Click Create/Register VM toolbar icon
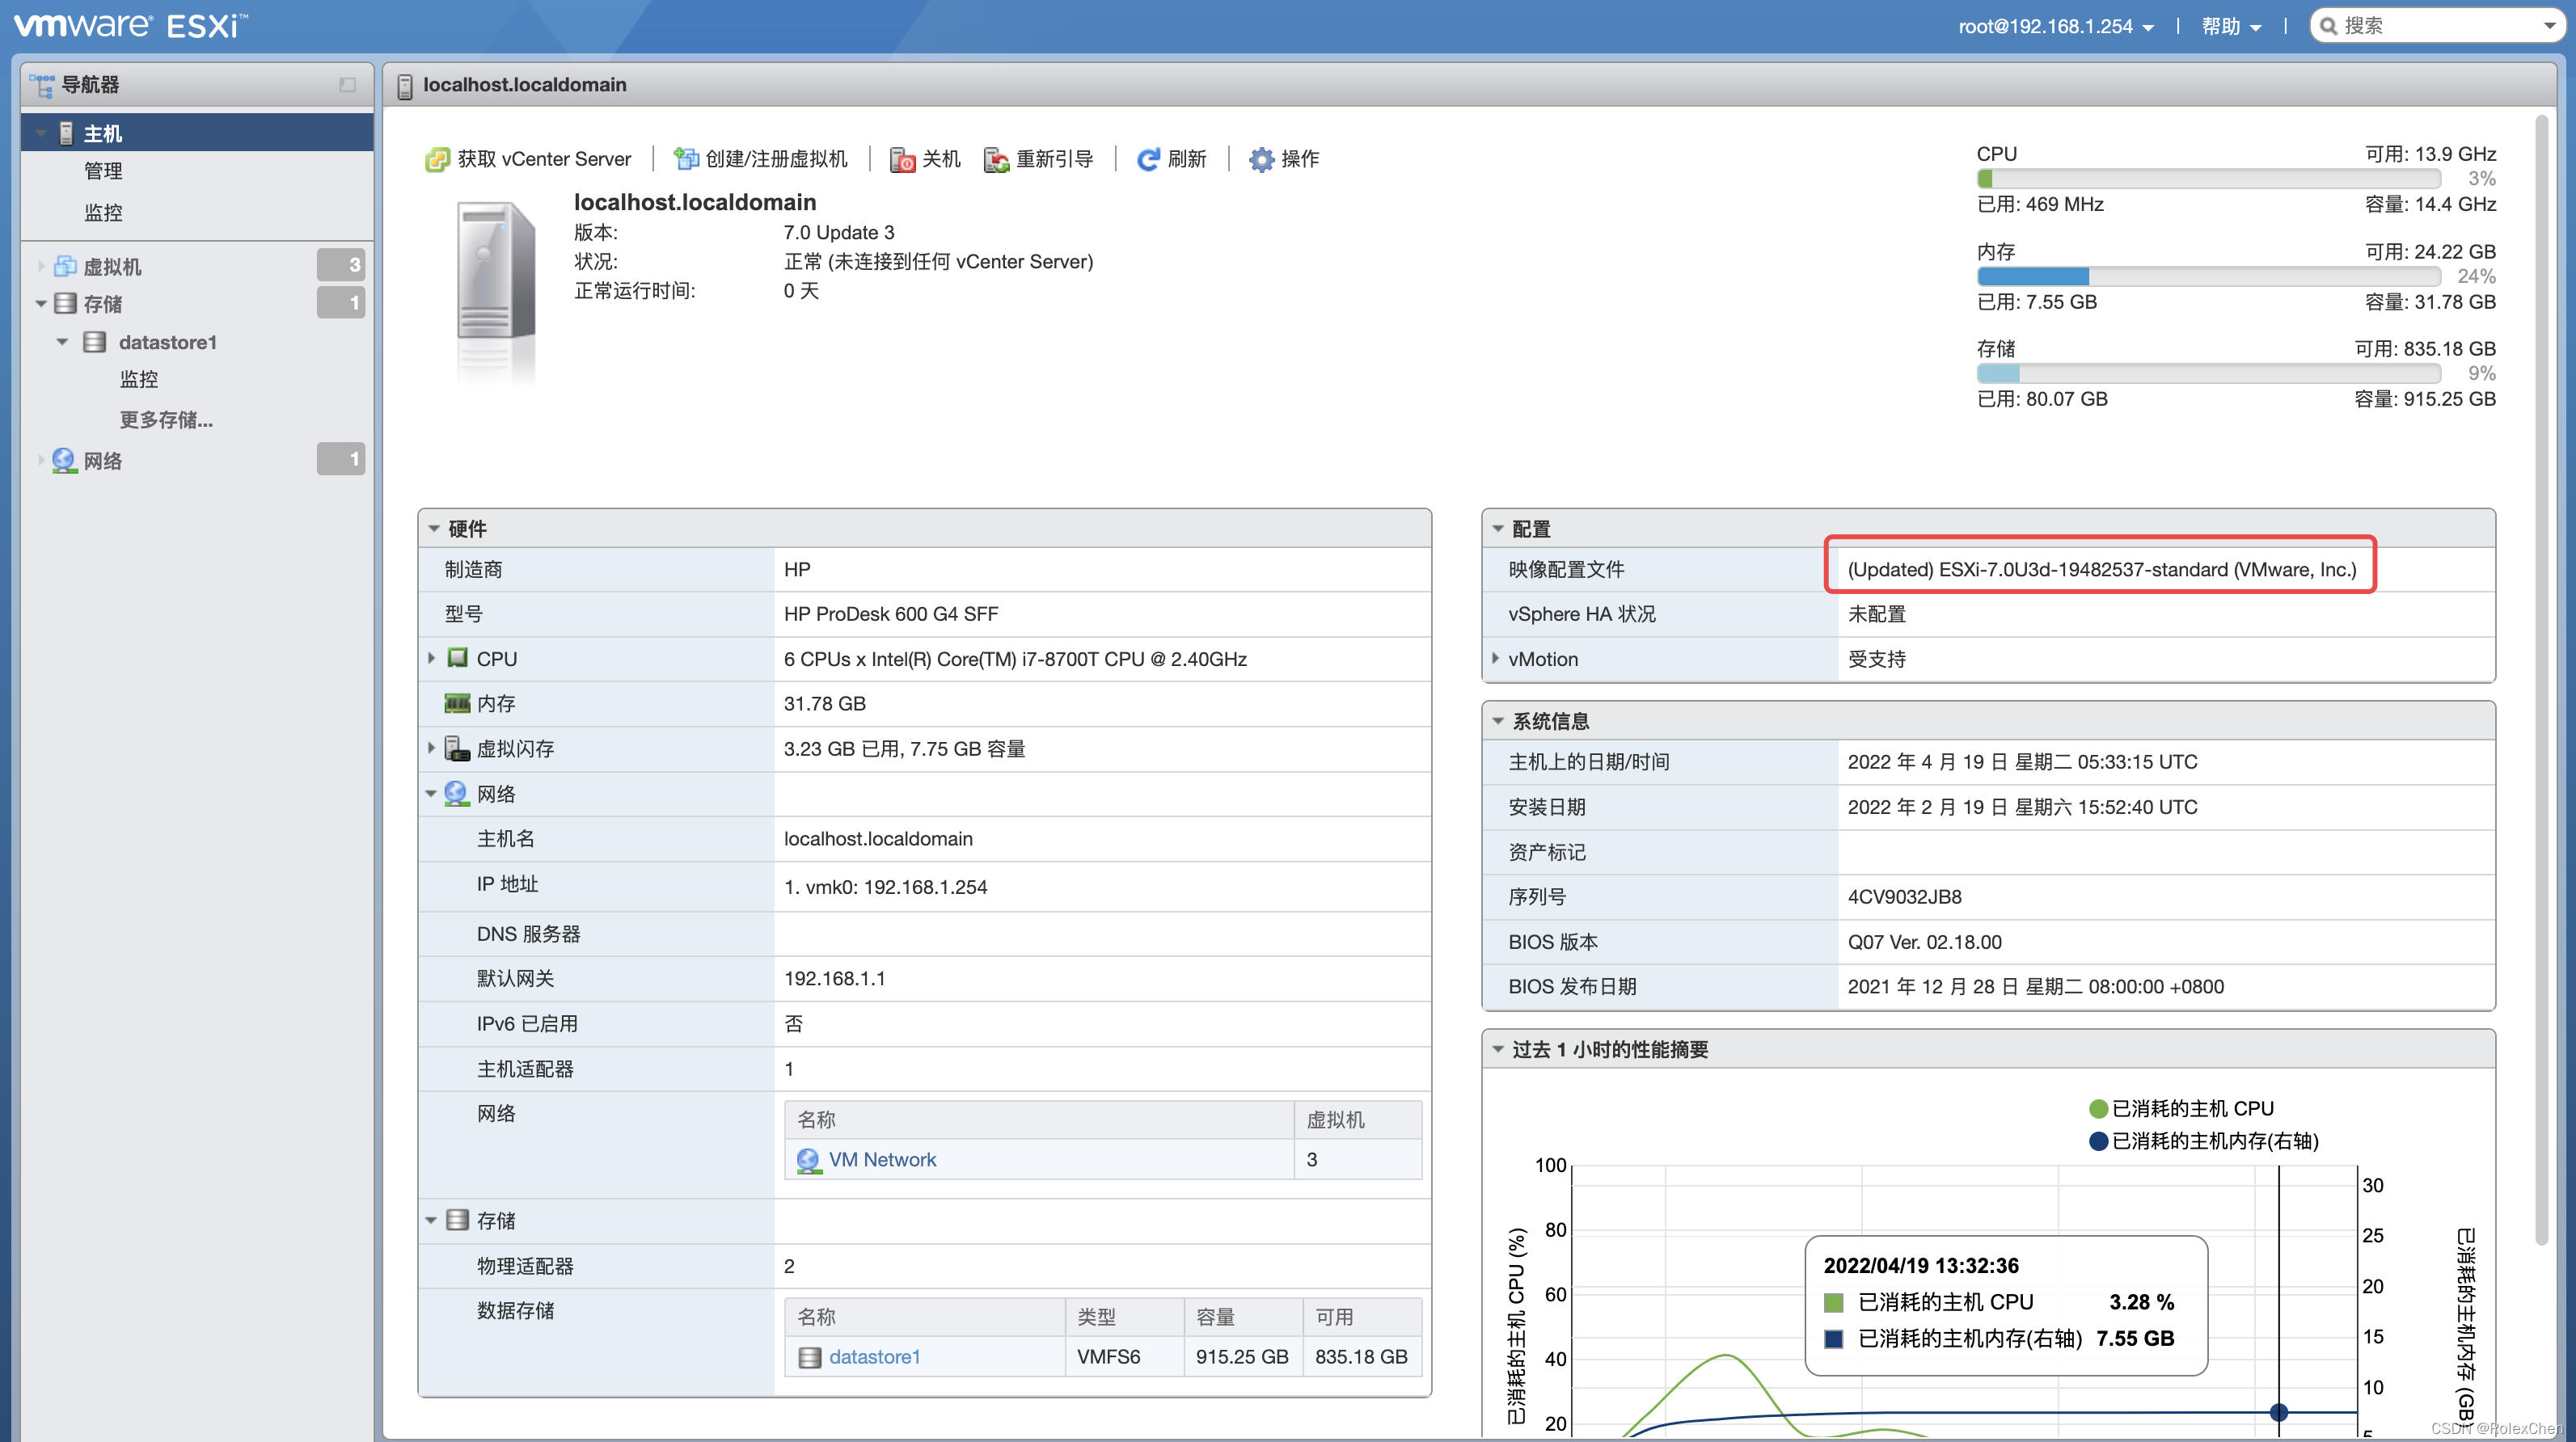 (x=686, y=159)
